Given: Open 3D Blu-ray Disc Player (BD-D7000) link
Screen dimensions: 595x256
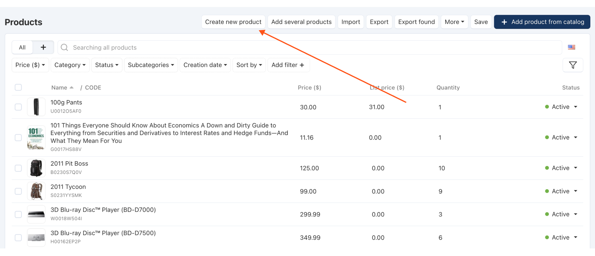Looking at the screenshot, I should click(103, 210).
